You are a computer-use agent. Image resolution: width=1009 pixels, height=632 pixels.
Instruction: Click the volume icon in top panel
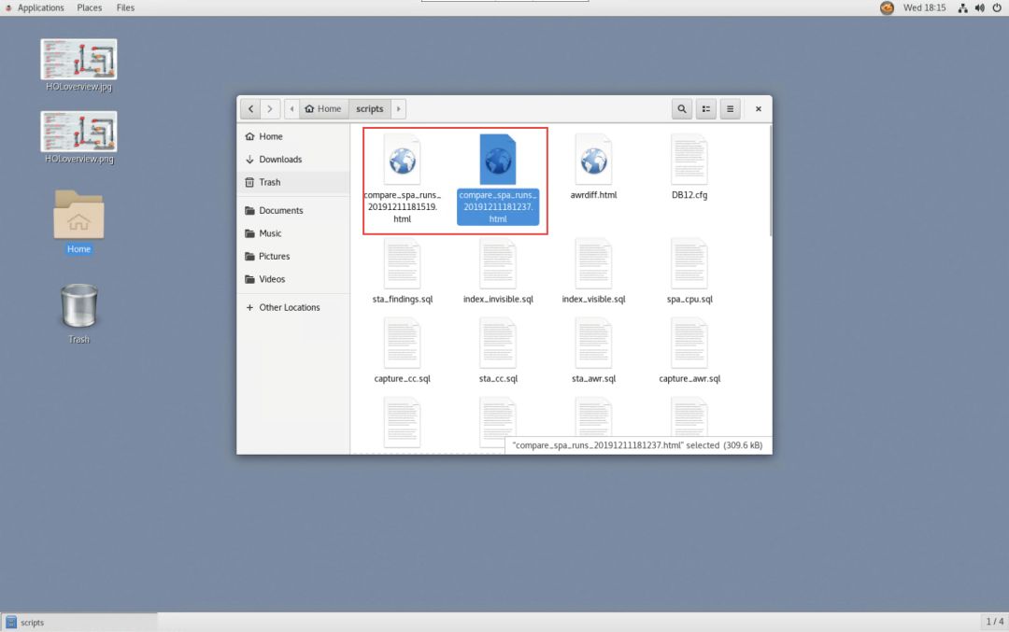979,7
